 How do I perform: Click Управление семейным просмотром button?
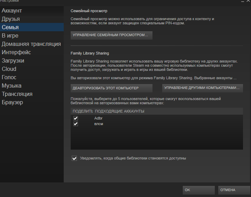coord(111,35)
